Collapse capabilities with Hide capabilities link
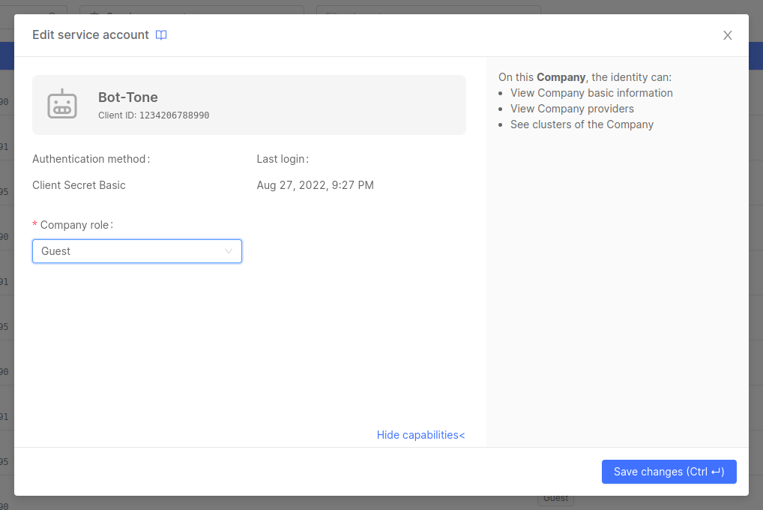763x510 pixels. point(420,435)
